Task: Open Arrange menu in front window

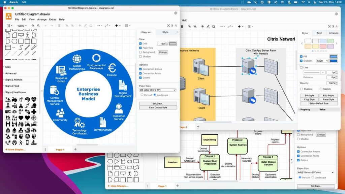Action: (x=42, y=19)
